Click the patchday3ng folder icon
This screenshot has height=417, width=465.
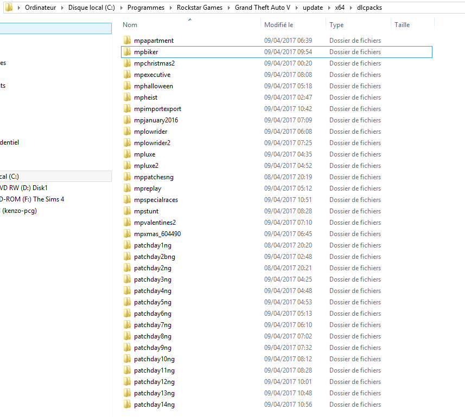tap(127, 279)
